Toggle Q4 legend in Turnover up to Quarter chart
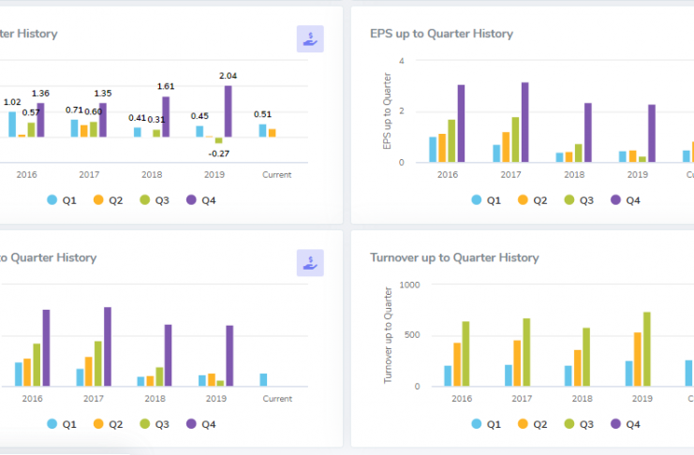The width and height of the screenshot is (694, 455). [624, 424]
